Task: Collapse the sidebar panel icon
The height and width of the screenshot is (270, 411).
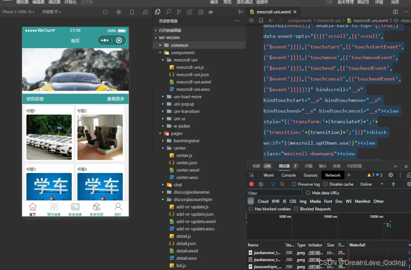Action: (x=241, y=12)
